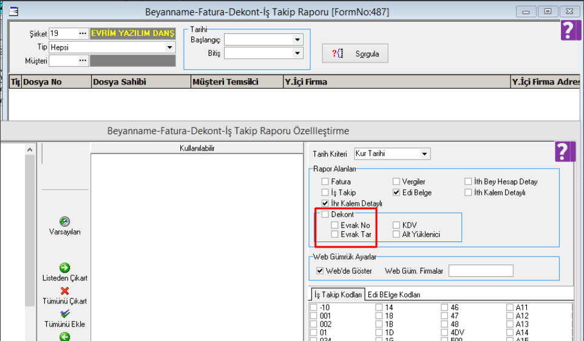Tick the Dekont checkbox

pyautogui.click(x=326, y=214)
